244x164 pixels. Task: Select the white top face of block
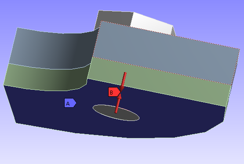tap(151, 23)
